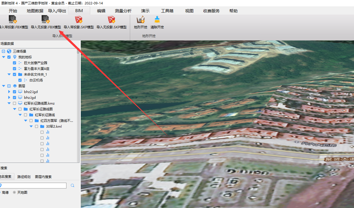This screenshot has width=354, height=208.
Task: Open the 图层内搜索 tab
Action: point(43,177)
